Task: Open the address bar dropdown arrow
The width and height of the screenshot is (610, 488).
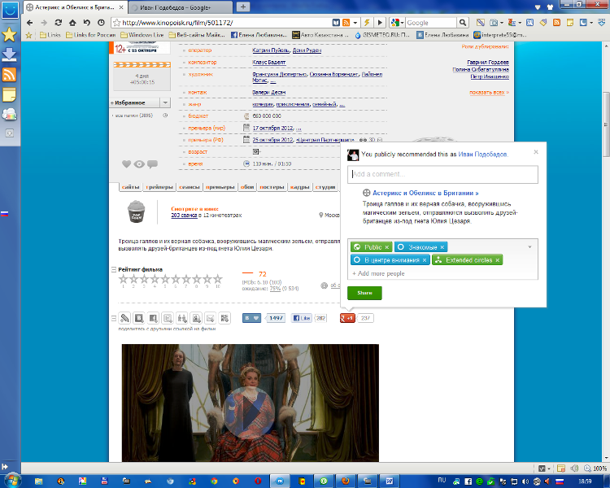Action: (355, 23)
